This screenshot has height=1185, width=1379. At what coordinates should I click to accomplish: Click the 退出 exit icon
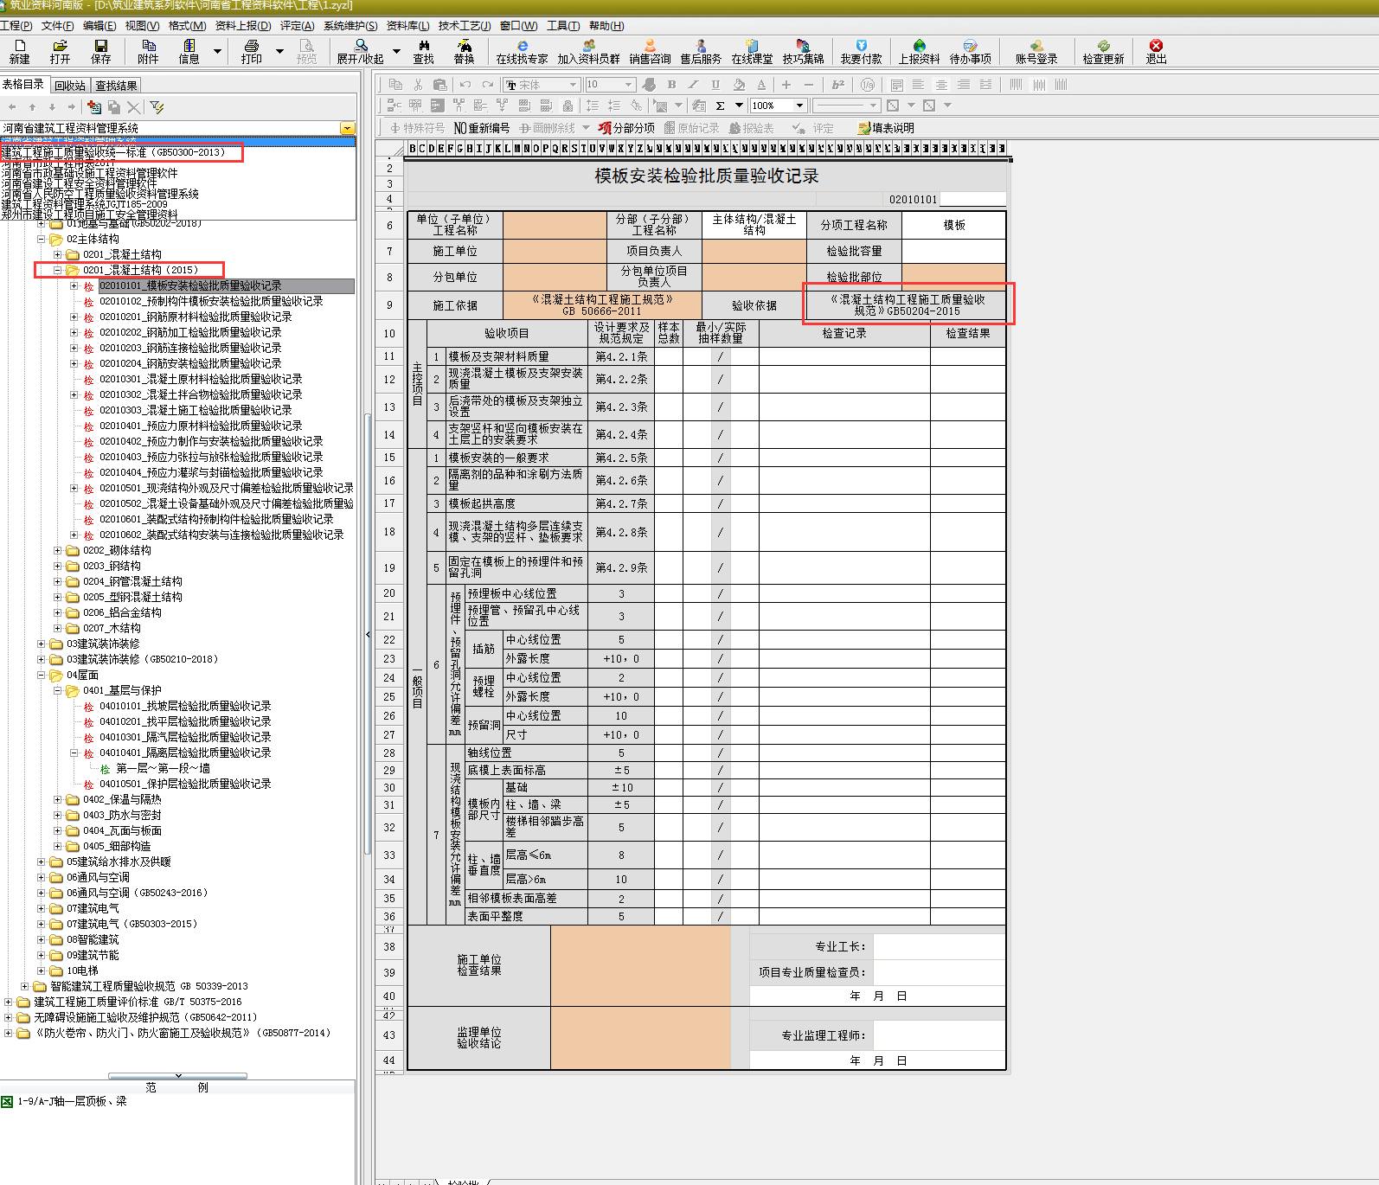click(x=1156, y=52)
